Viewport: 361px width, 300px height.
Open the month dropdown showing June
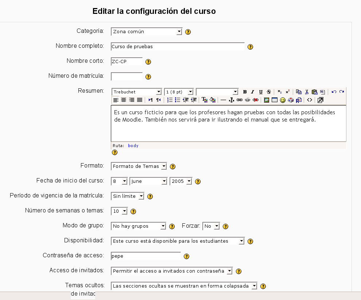click(148, 181)
